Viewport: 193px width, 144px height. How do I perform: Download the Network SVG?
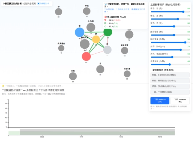pyautogui.click(x=160, y=101)
